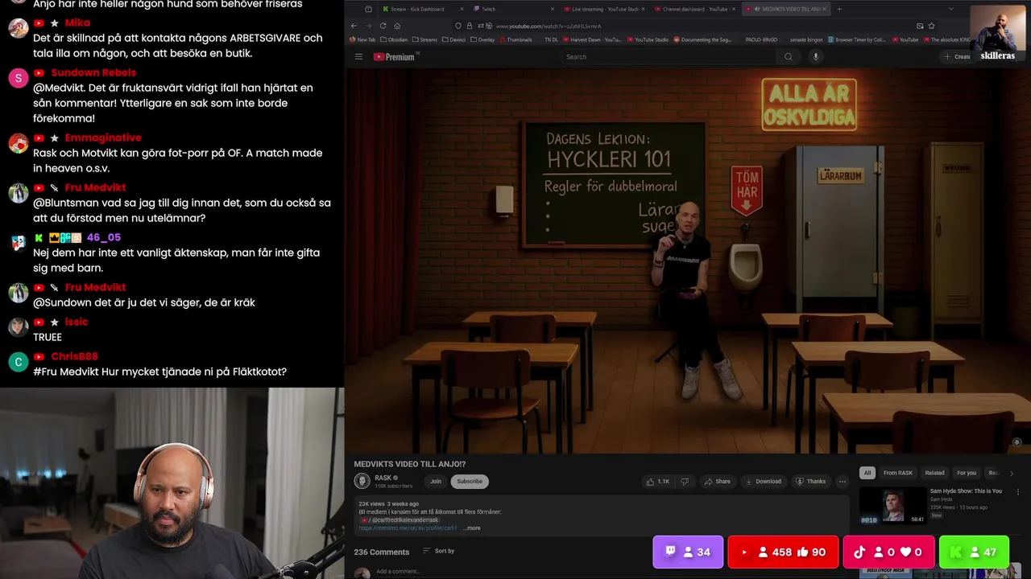1031x579 pixels.
Task: Open comment Sort by dropdown
Action: (438, 551)
